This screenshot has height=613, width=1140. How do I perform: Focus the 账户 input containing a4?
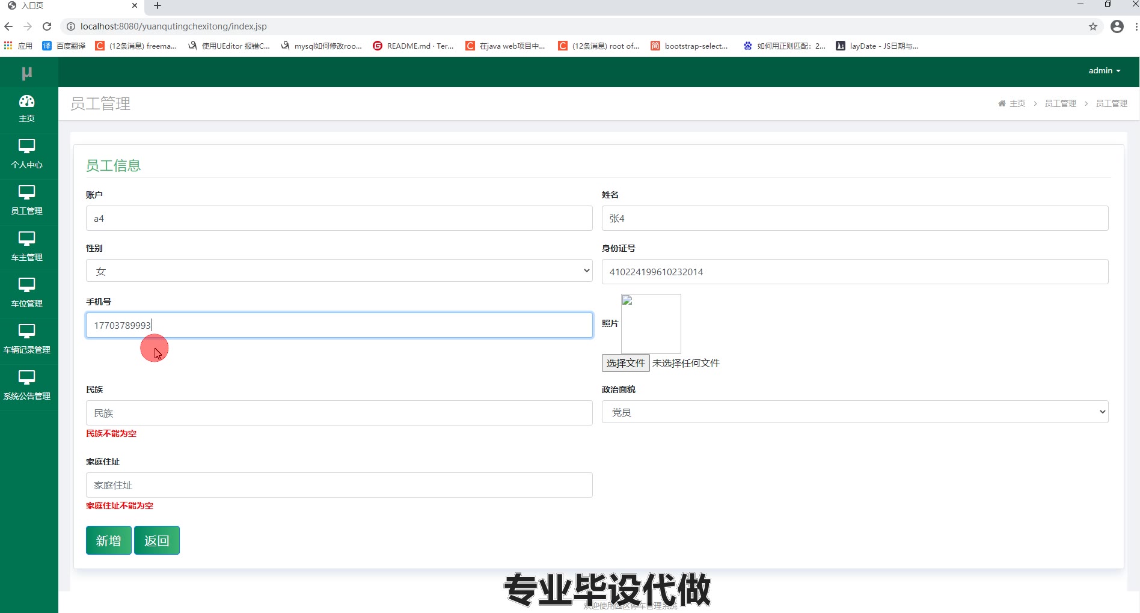(x=339, y=218)
